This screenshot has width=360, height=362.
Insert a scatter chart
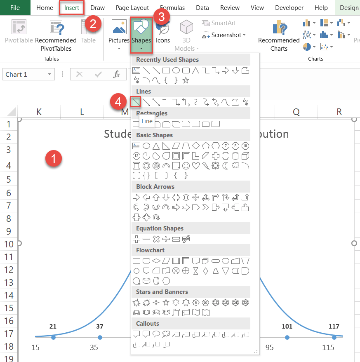pos(324,47)
